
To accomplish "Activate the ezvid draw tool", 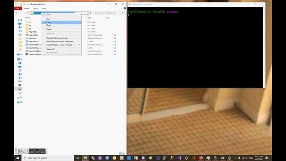I will click(x=43, y=151).
